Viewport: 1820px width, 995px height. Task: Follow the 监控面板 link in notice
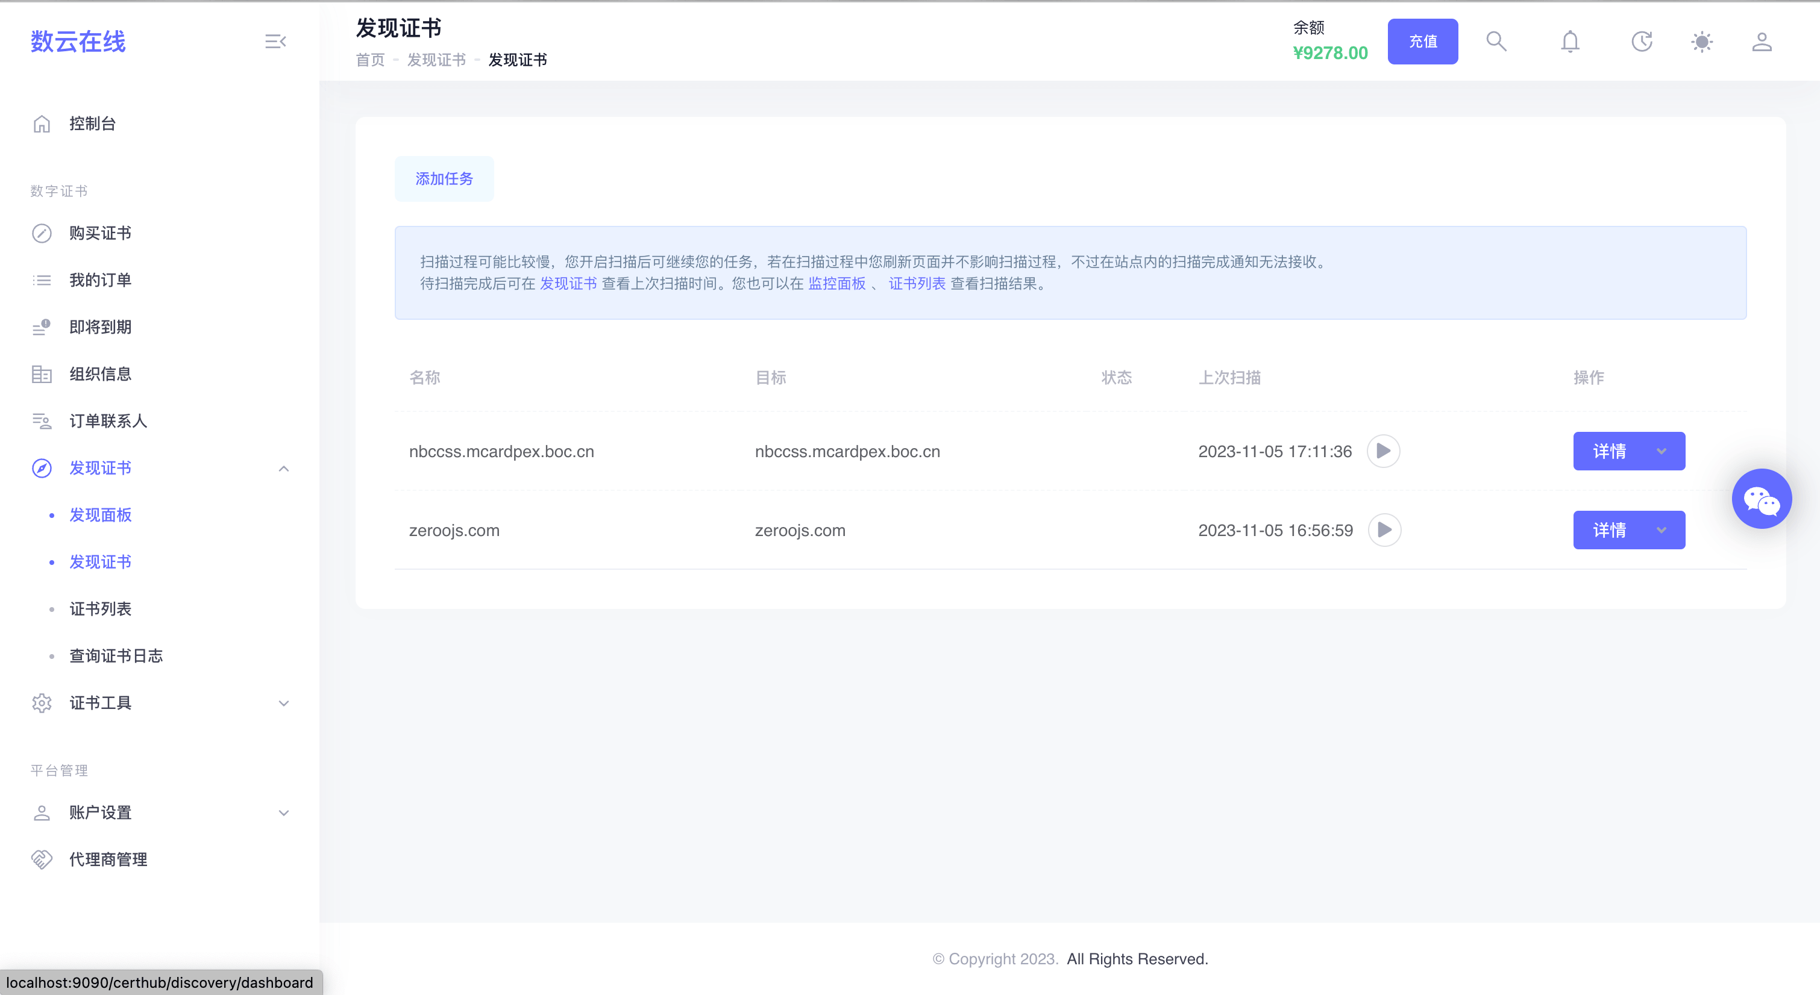pos(836,283)
